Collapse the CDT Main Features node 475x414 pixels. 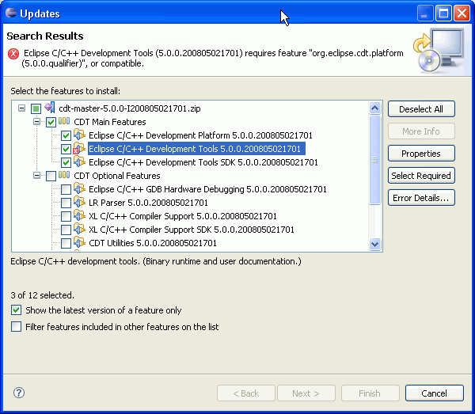tap(36, 122)
